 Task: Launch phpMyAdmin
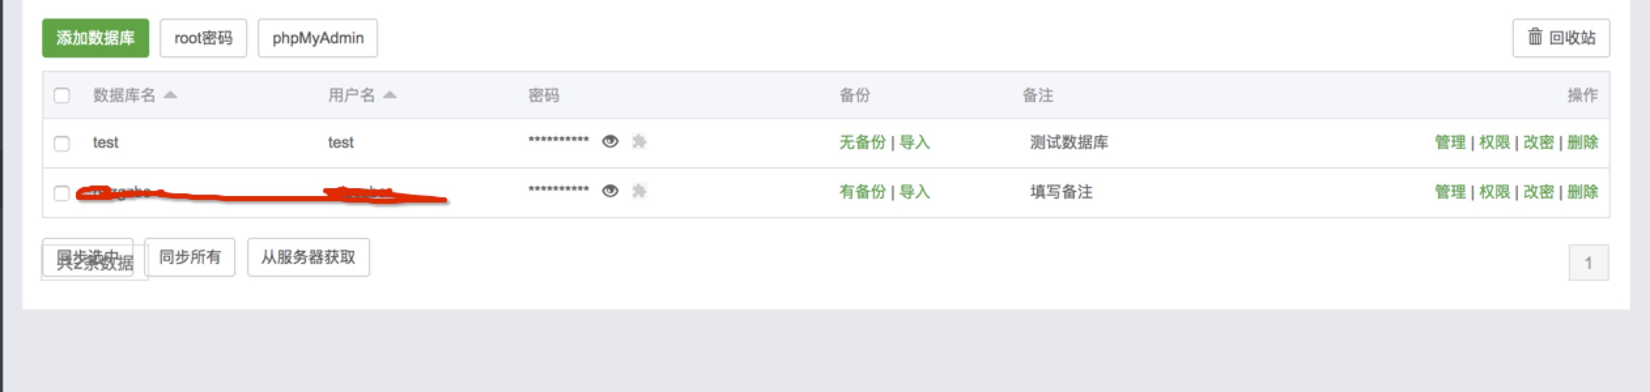pos(318,38)
